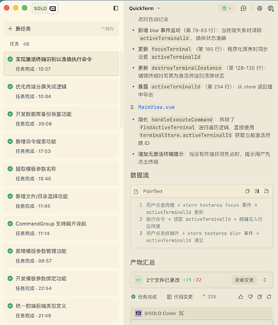278x325 pixels.
Task: Select task 实现激活终端识别以准确执行命令
Action: (61, 64)
